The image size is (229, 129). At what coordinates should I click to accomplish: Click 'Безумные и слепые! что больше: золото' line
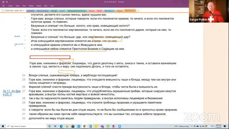[80, 26]
